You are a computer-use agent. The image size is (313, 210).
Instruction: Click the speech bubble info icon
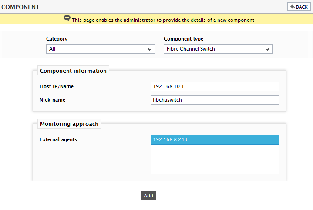(67, 18)
